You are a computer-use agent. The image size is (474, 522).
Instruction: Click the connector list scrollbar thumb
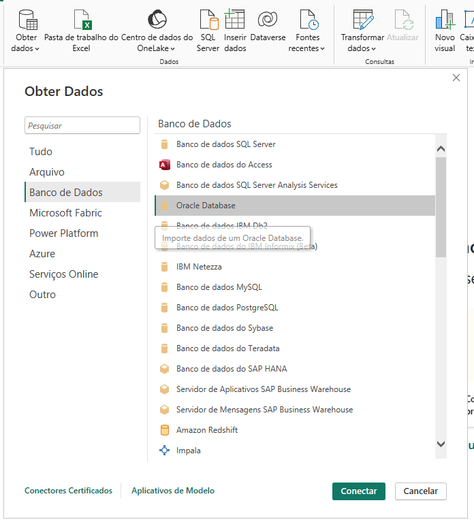441,207
